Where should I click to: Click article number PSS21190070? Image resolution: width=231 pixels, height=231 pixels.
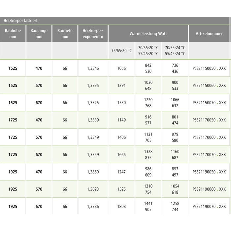209,207
